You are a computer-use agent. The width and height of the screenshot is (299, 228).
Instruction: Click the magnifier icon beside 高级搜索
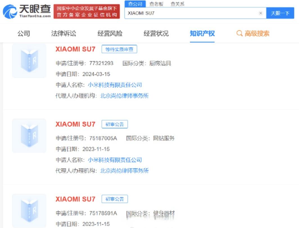click(x=239, y=33)
